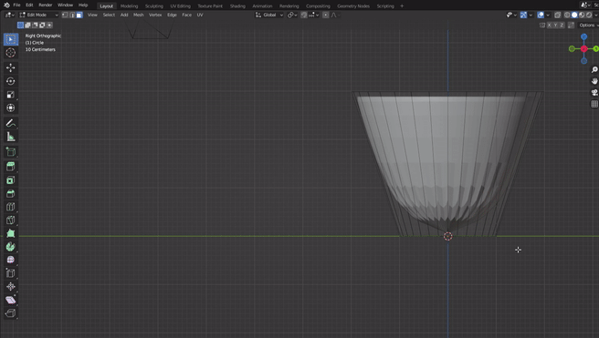Image resolution: width=599 pixels, height=338 pixels.
Task: Select the Annotate tool
Action: (11, 123)
